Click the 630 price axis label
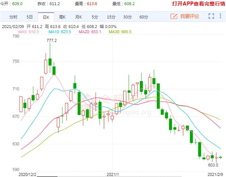Image resolution: width=226 pixels, height=177 pixels. point(16,144)
